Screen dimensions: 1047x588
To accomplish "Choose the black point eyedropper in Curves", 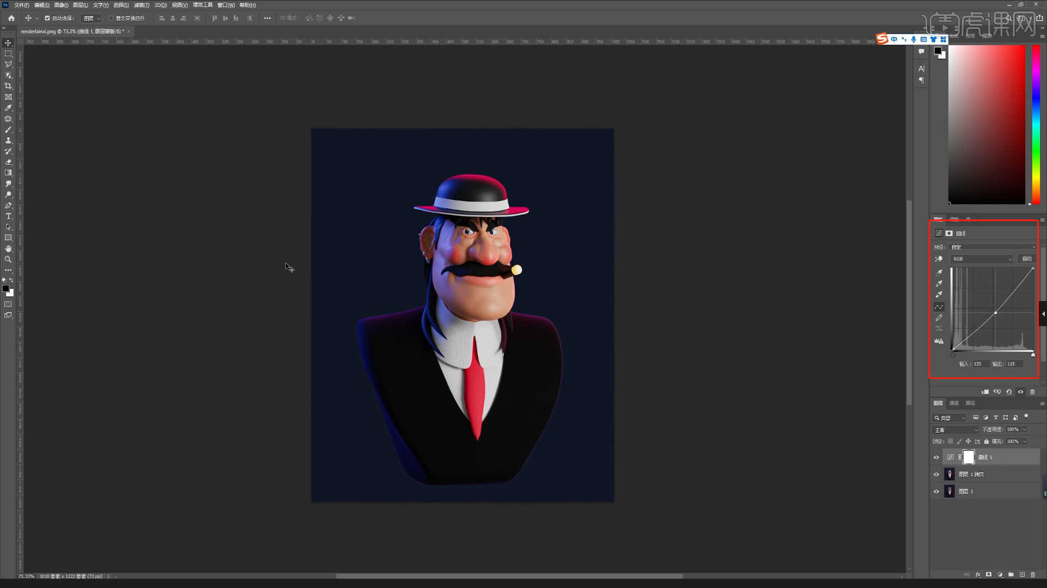I will click(939, 272).
